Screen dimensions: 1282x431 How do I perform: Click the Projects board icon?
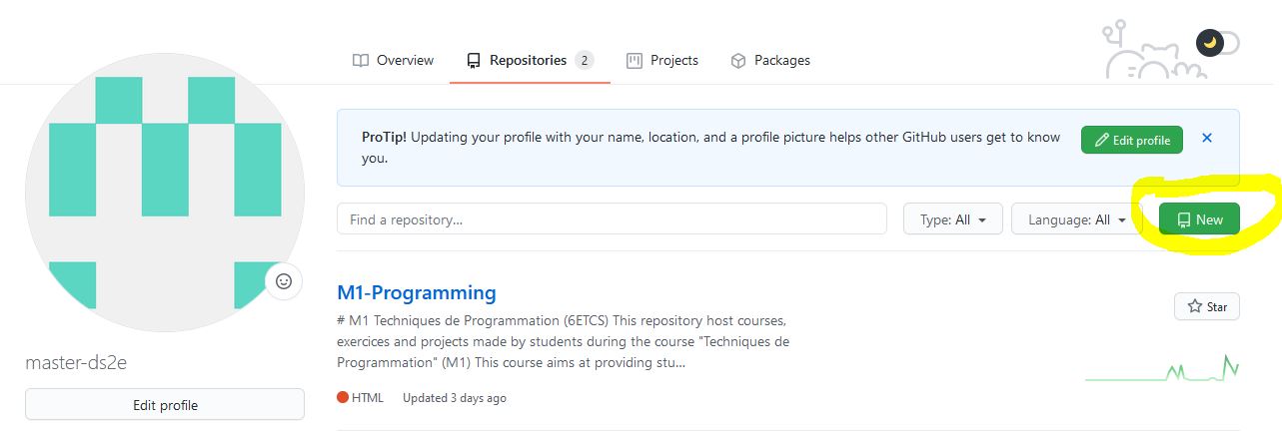click(x=635, y=61)
